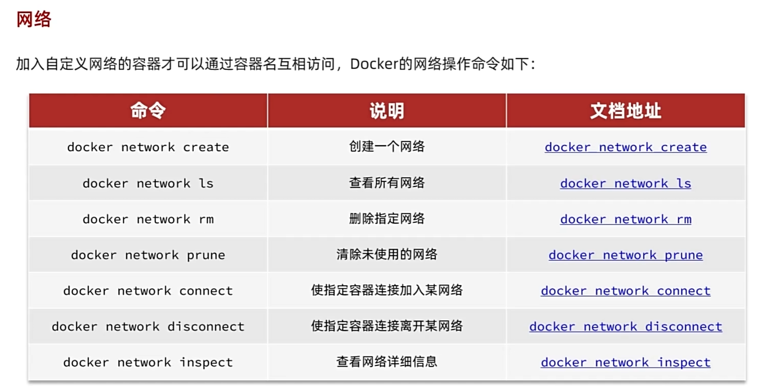The width and height of the screenshot is (781, 392).
Task: Click the docker network connect command cell
Action: pos(148,291)
